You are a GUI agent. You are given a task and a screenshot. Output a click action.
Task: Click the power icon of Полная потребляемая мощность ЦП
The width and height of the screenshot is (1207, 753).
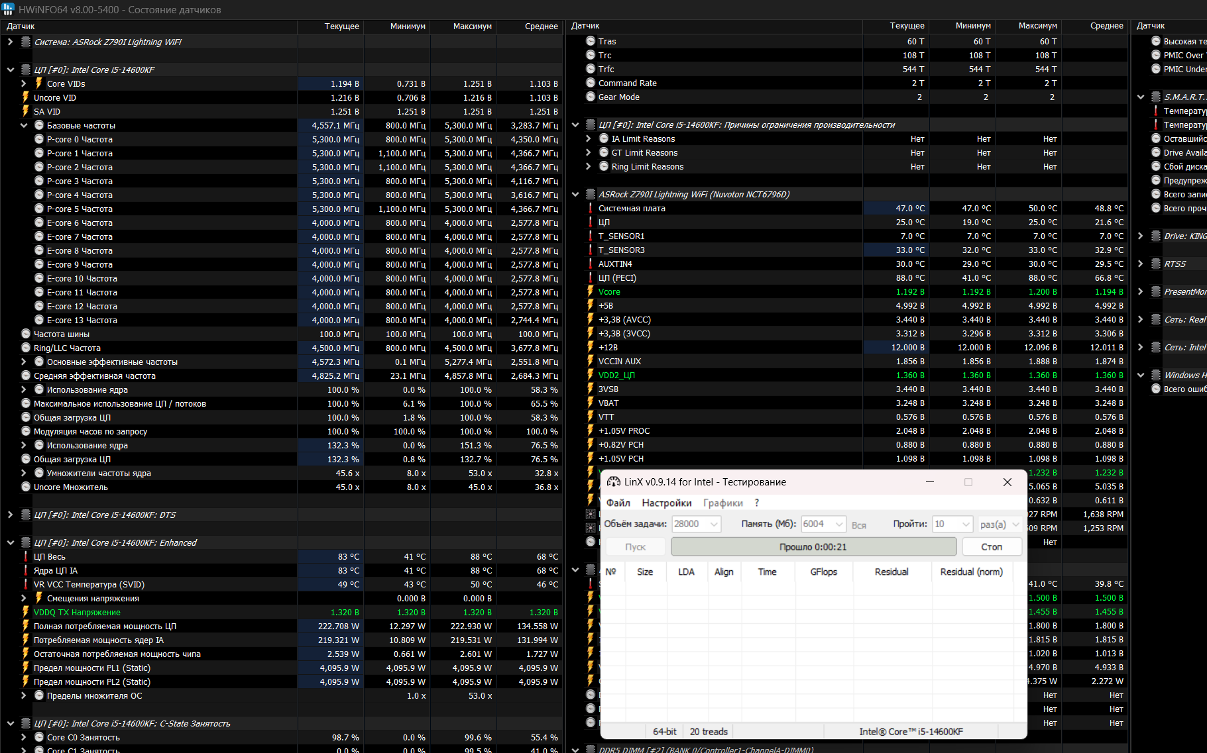point(26,626)
